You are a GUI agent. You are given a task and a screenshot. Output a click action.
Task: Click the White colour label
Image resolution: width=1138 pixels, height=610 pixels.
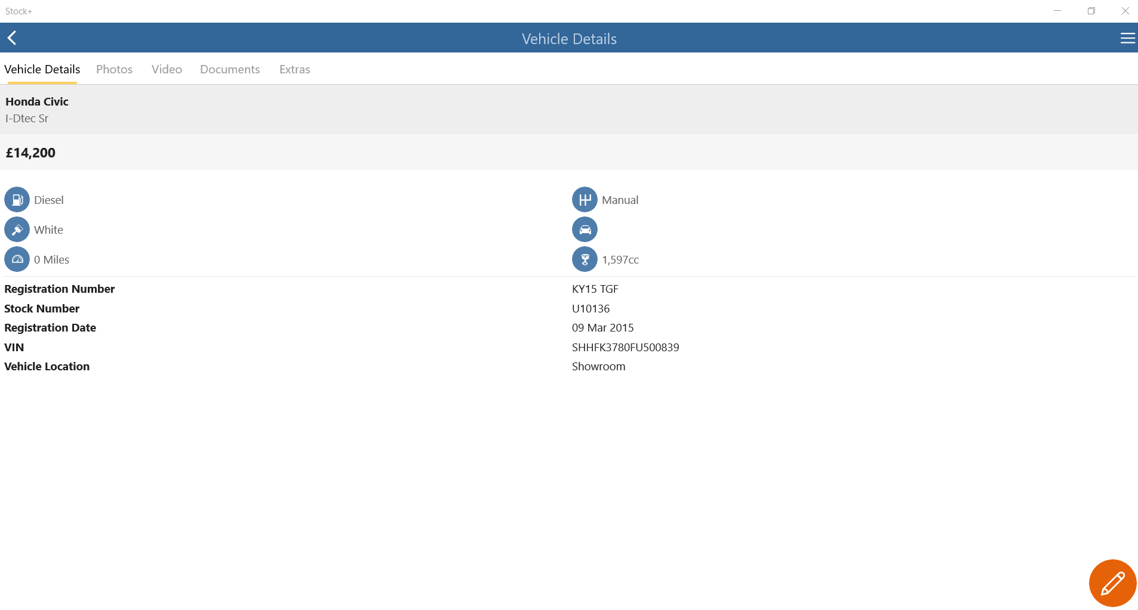pyautogui.click(x=48, y=230)
